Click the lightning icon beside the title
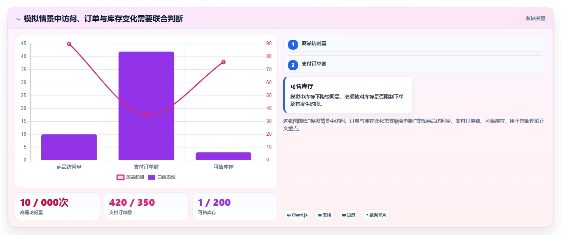Image resolution: width=561 pixels, height=235 pixels. coord(18,19)
